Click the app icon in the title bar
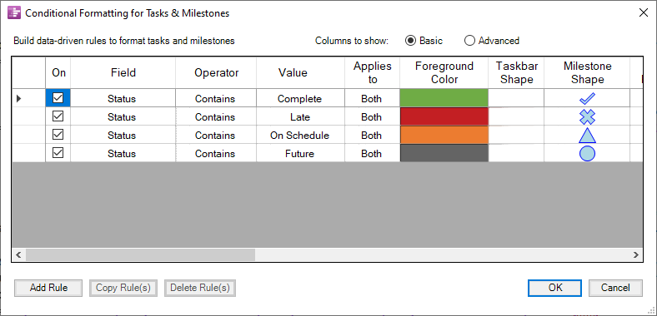657x316 pixels. 14,13
